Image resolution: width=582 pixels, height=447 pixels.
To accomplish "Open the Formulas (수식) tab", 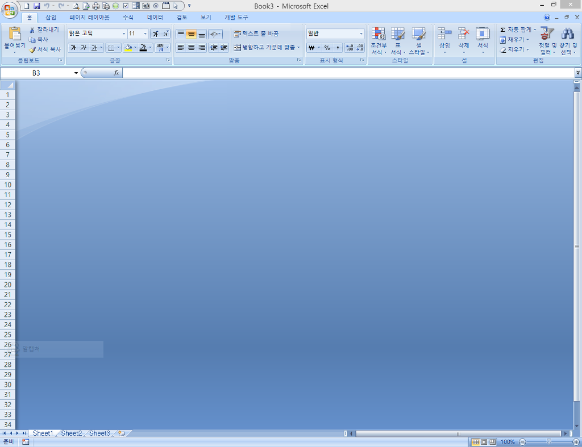I will pos(128,17).
